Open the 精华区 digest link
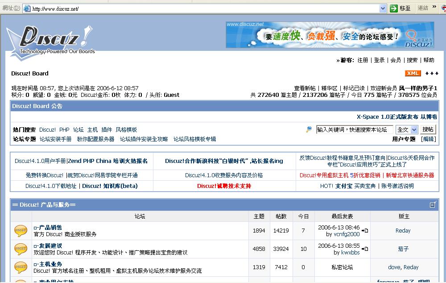446x283 pixels. tap(330, 88)
